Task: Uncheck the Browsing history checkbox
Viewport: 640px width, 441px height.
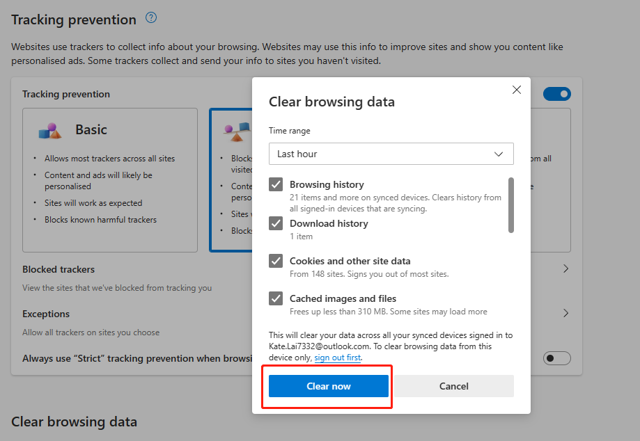Action: tap(276, 184)
